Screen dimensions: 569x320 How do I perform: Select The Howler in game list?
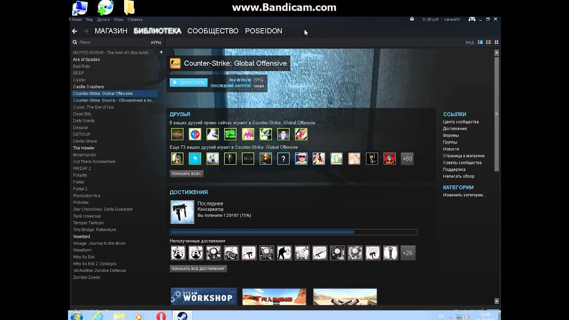[x=84, y=148]
